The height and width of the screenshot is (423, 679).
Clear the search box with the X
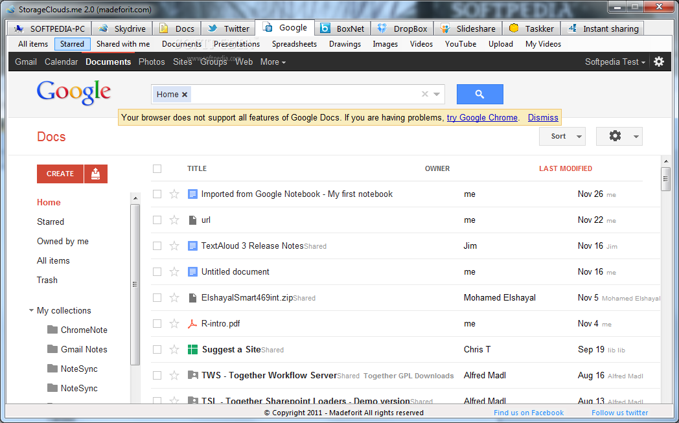[x=425, y=94]
